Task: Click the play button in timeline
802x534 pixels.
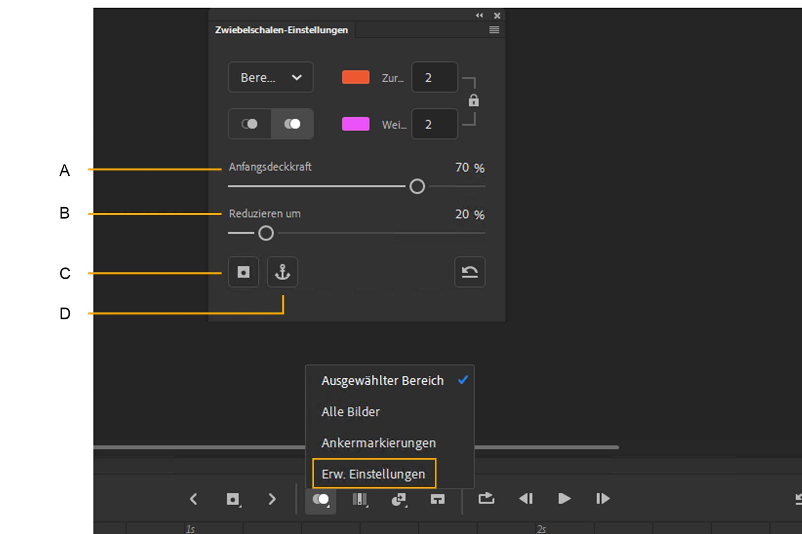Action: click(564, 499)
